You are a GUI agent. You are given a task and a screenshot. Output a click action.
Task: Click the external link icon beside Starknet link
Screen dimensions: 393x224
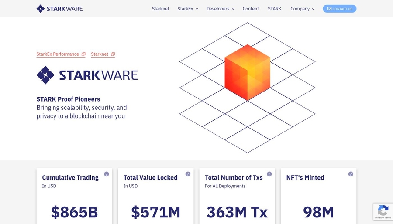click(113, 54)
